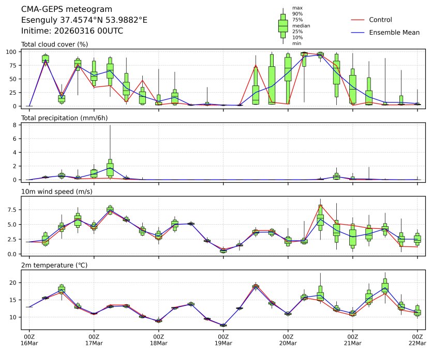Click the box-plot symbol in the legend
Image resolution: width=432 pixels, height=352 pixels.
coord(283,26)
